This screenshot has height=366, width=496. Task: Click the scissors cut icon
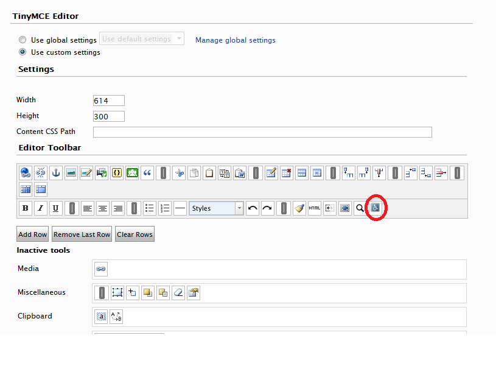click(x=179, y=173)
